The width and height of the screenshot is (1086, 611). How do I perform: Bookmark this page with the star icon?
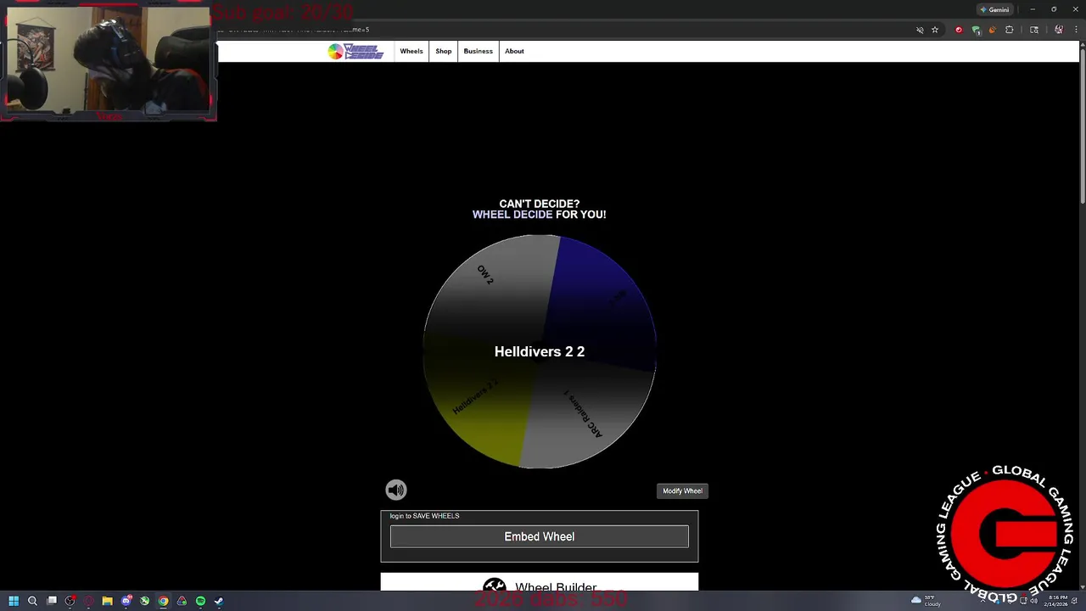pyautogui.click(x=935, y=30)
